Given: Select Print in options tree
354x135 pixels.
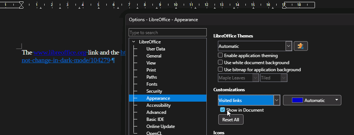Looking at the screenshot, I should tap(151, 70).
